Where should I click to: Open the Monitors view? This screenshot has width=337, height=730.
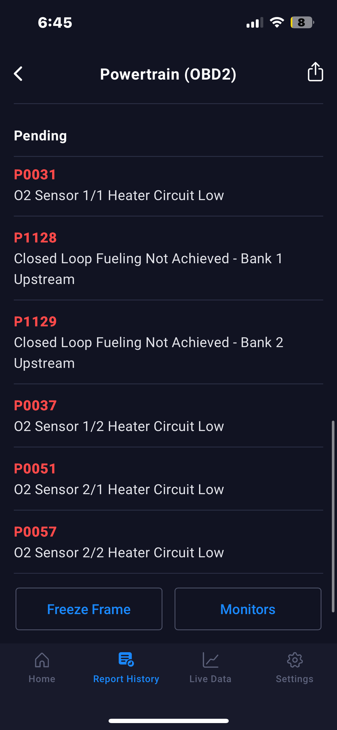point(248,609)
